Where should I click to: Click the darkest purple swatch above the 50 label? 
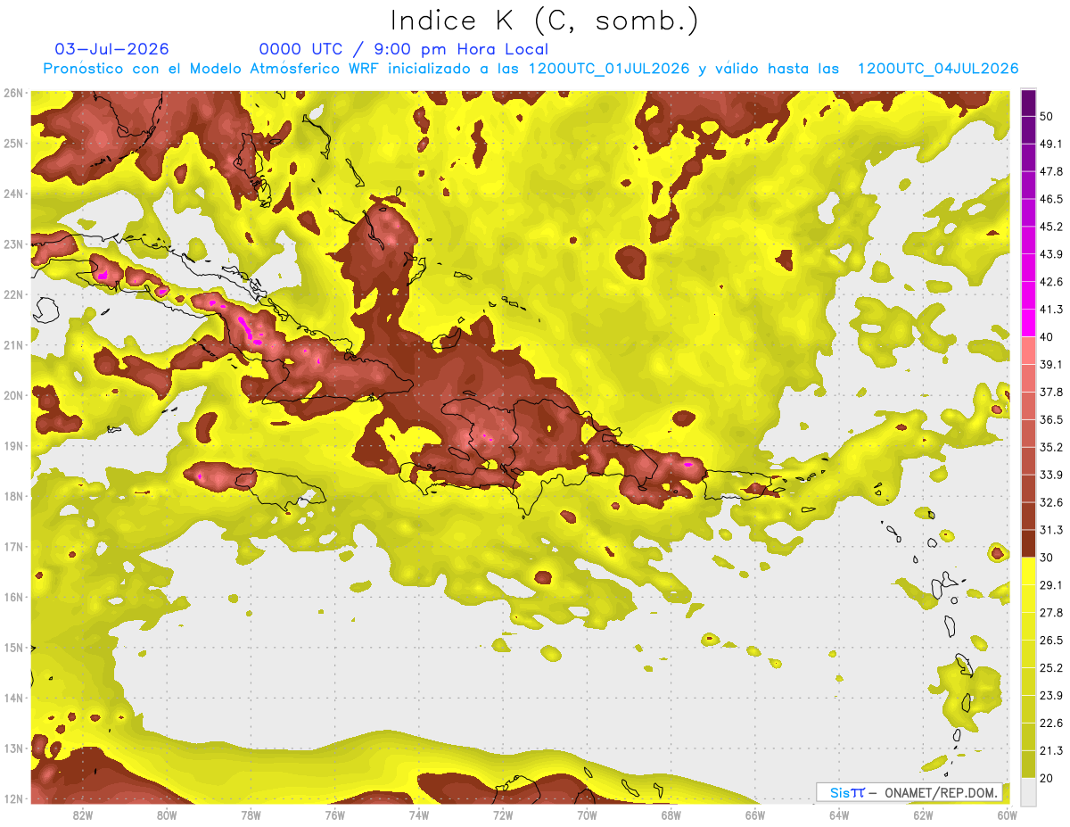(x=1028, y=103)
